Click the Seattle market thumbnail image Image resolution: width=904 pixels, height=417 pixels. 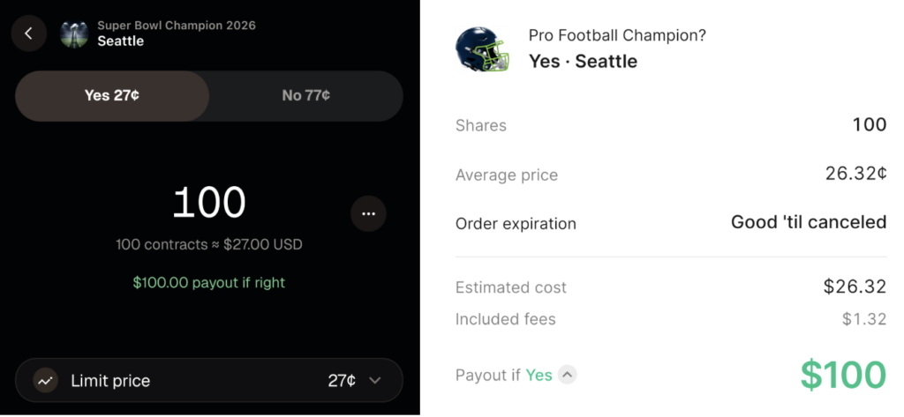point(73,34)
